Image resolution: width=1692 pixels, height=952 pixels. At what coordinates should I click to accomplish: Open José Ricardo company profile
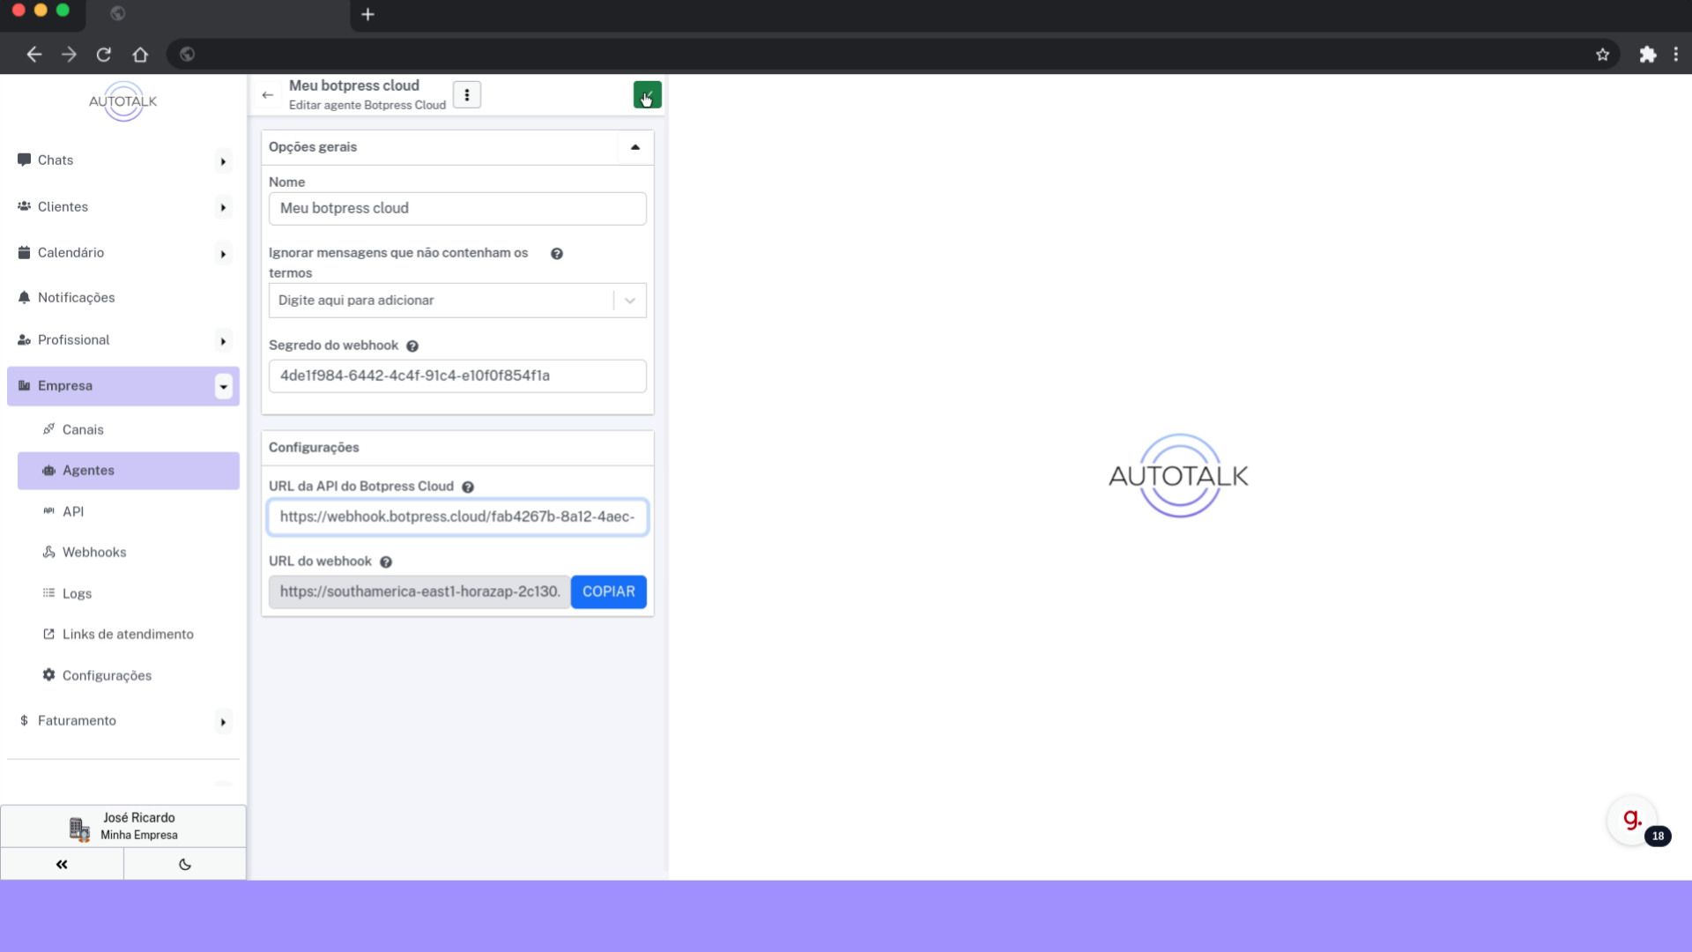click(x=123, y=827)
